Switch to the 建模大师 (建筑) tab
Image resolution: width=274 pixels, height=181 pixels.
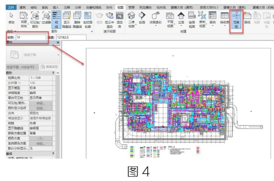pyautogui.click(x=235, y=7)
